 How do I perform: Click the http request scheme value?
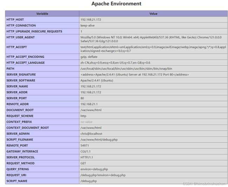[83, 116]
